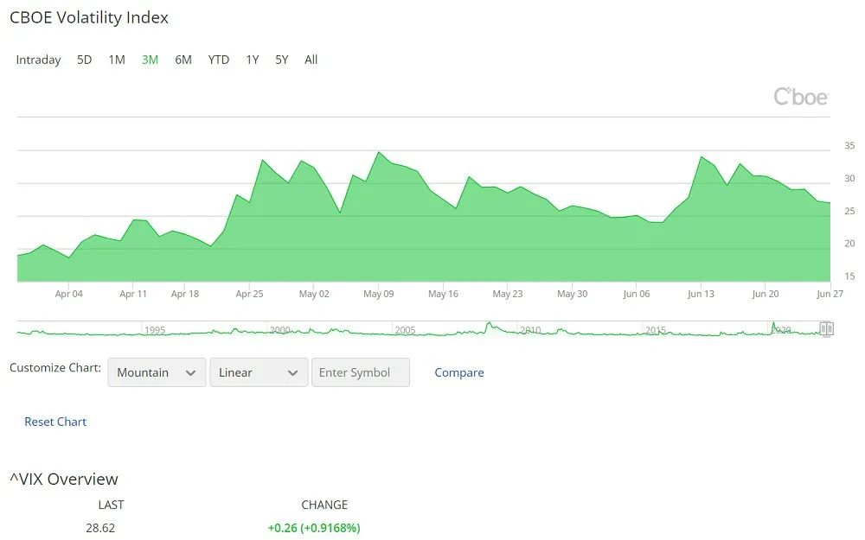Click the 25 y-axis value
This screenshot has width=865, height=540.
click(x=849, y=211)
